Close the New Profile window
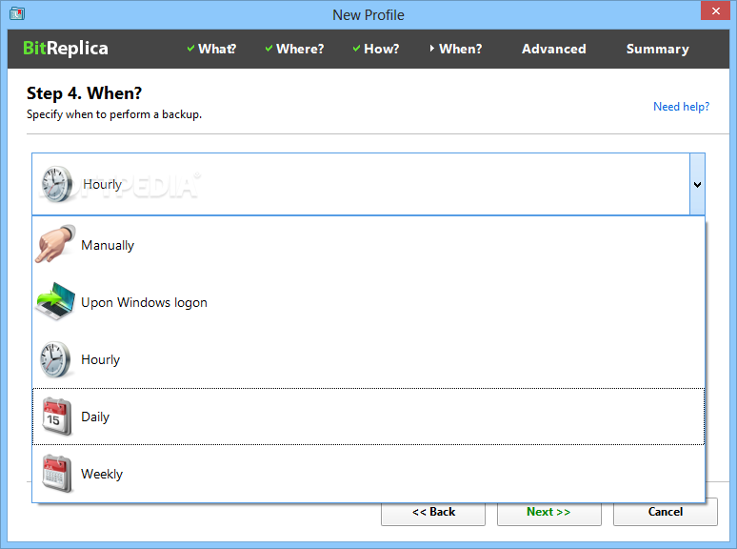 click(715, 10)
